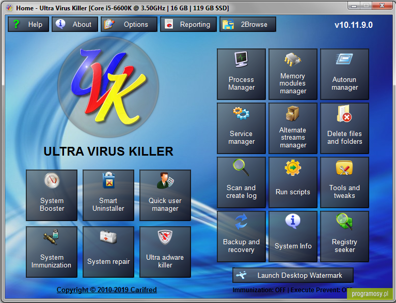
Task: Click the ULTRA VIRUS KILLER heading
Action: tap(108, 151)
